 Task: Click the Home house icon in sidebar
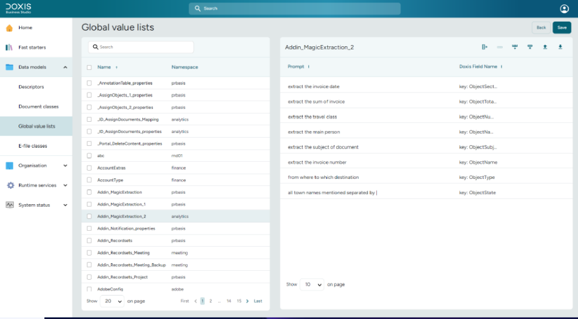point(10,28)
